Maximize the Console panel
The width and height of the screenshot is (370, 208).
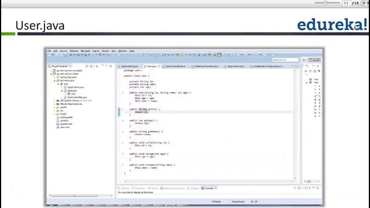[317, 188]
